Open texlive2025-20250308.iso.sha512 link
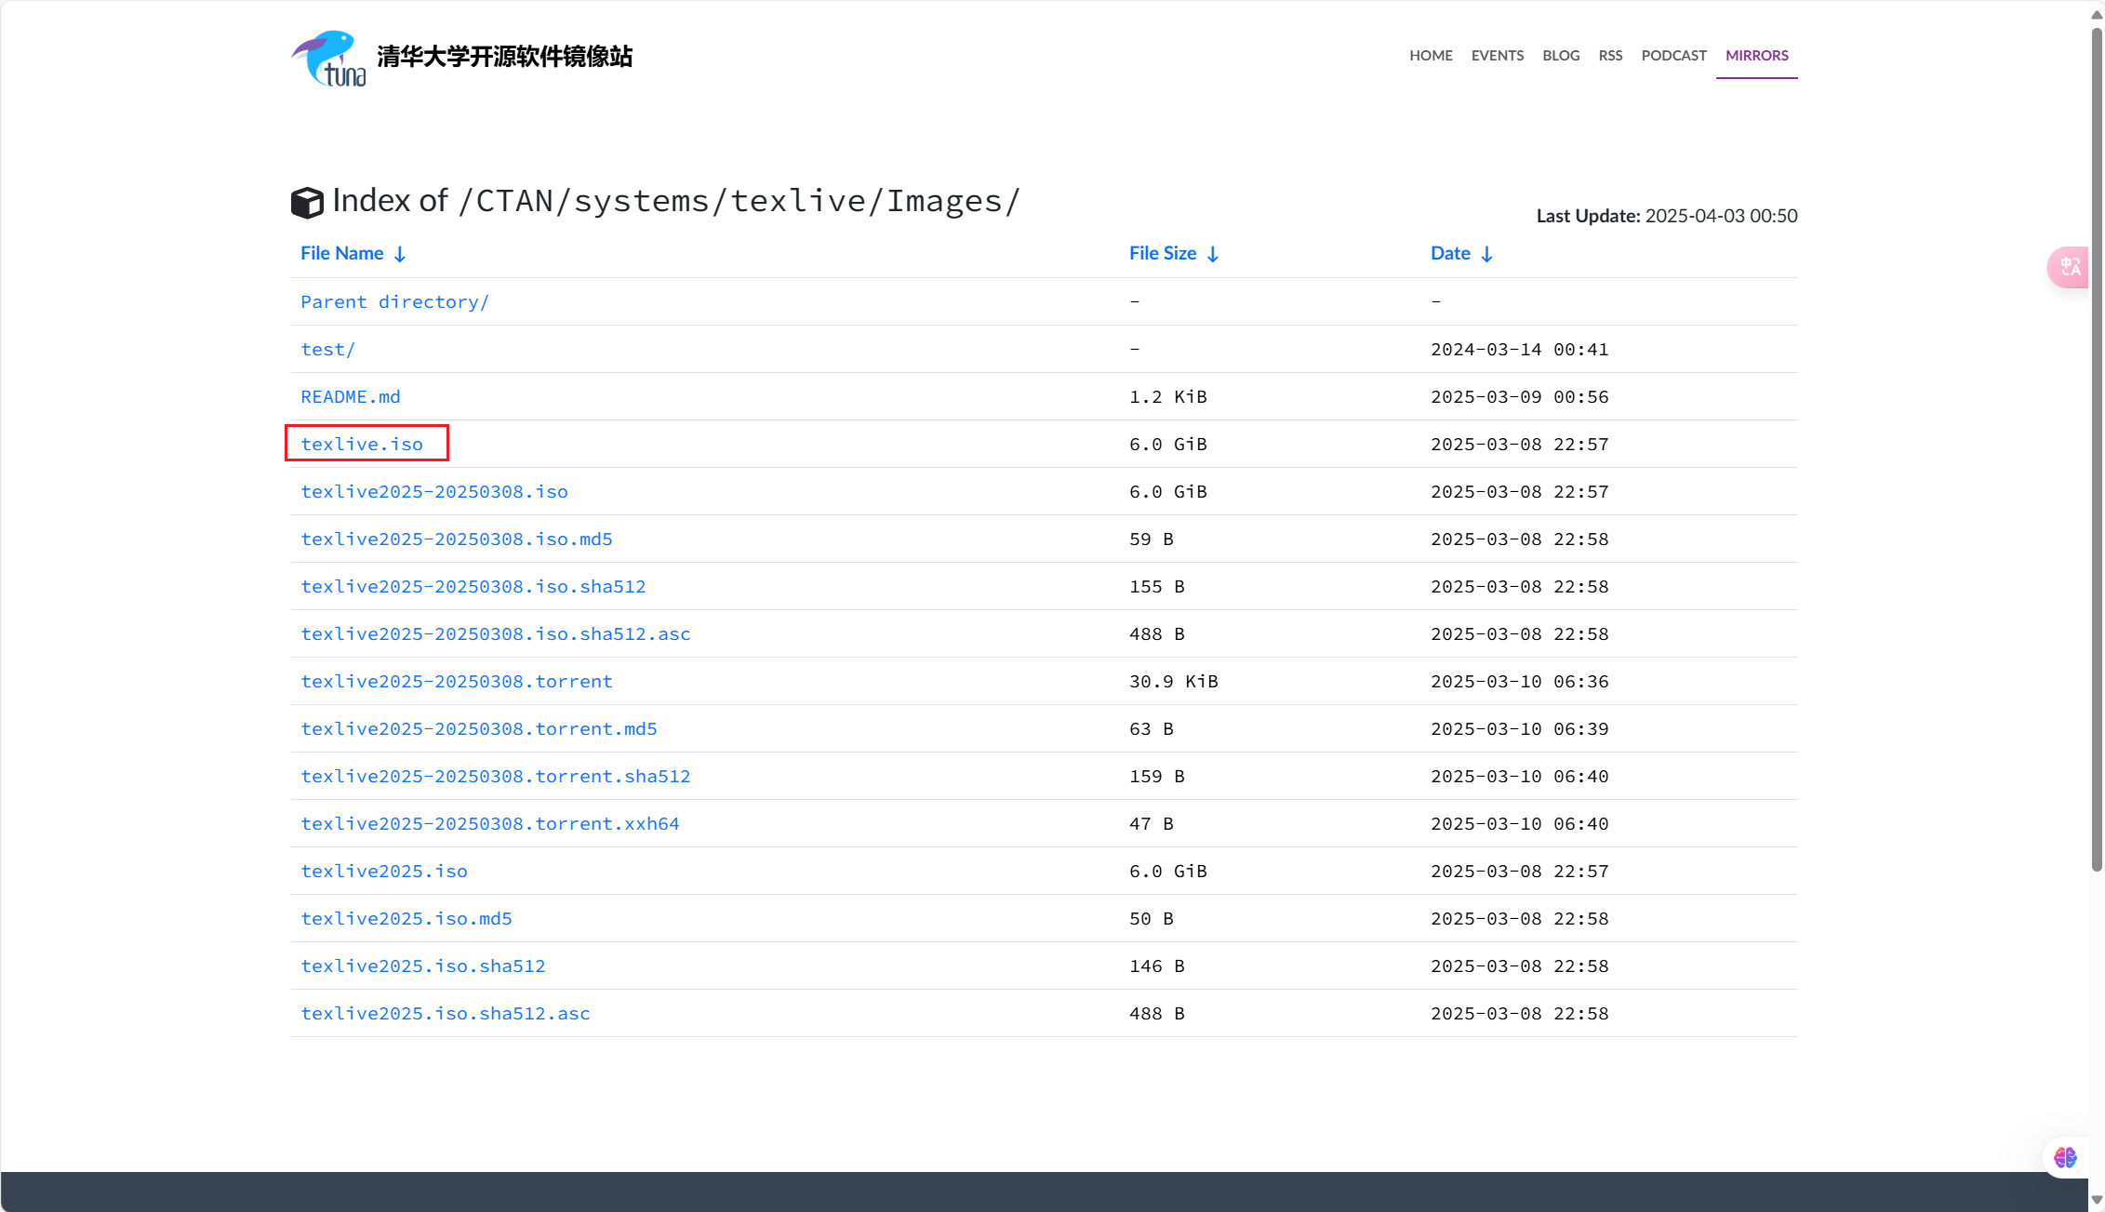2105x1212 pixels. click(473, 586)
